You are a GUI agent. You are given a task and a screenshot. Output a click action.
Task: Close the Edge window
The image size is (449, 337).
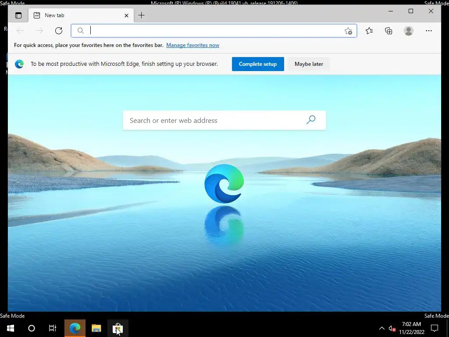click(431, 11)
